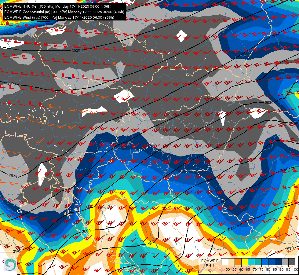Pick the yellow 60–65% humidity swatch
The width and height of the screenshot is (299, 275).
pyautogui.click(x=245, y=262)
